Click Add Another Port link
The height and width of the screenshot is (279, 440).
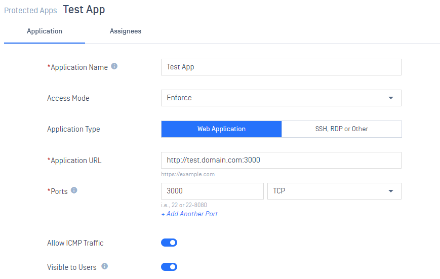pyautogui.click(x=189, y=214)
